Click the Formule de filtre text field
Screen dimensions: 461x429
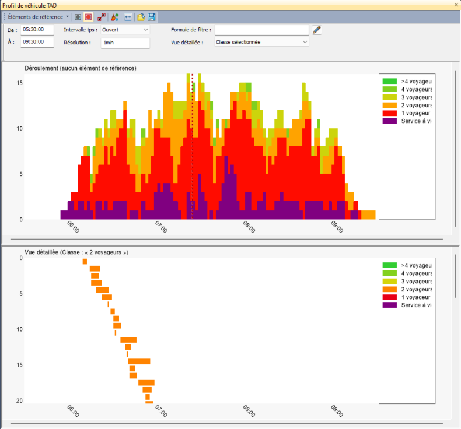(261, 29)
